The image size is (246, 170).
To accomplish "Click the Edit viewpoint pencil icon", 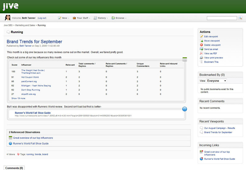I will point(201,36).
